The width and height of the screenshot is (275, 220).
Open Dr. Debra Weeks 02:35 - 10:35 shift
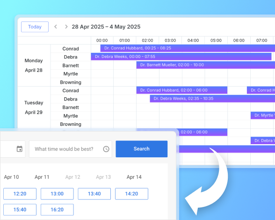tap(212, 98)
